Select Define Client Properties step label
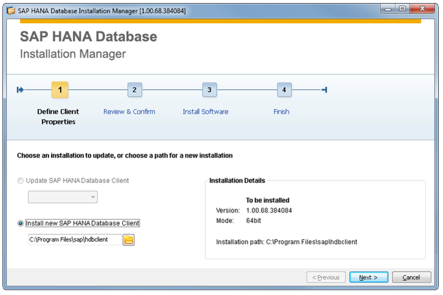This screenshot has width=443, height=295. 58,116
